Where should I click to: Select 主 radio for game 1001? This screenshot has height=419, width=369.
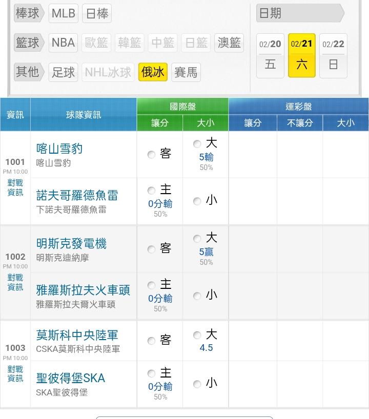(x=151, y=190)
